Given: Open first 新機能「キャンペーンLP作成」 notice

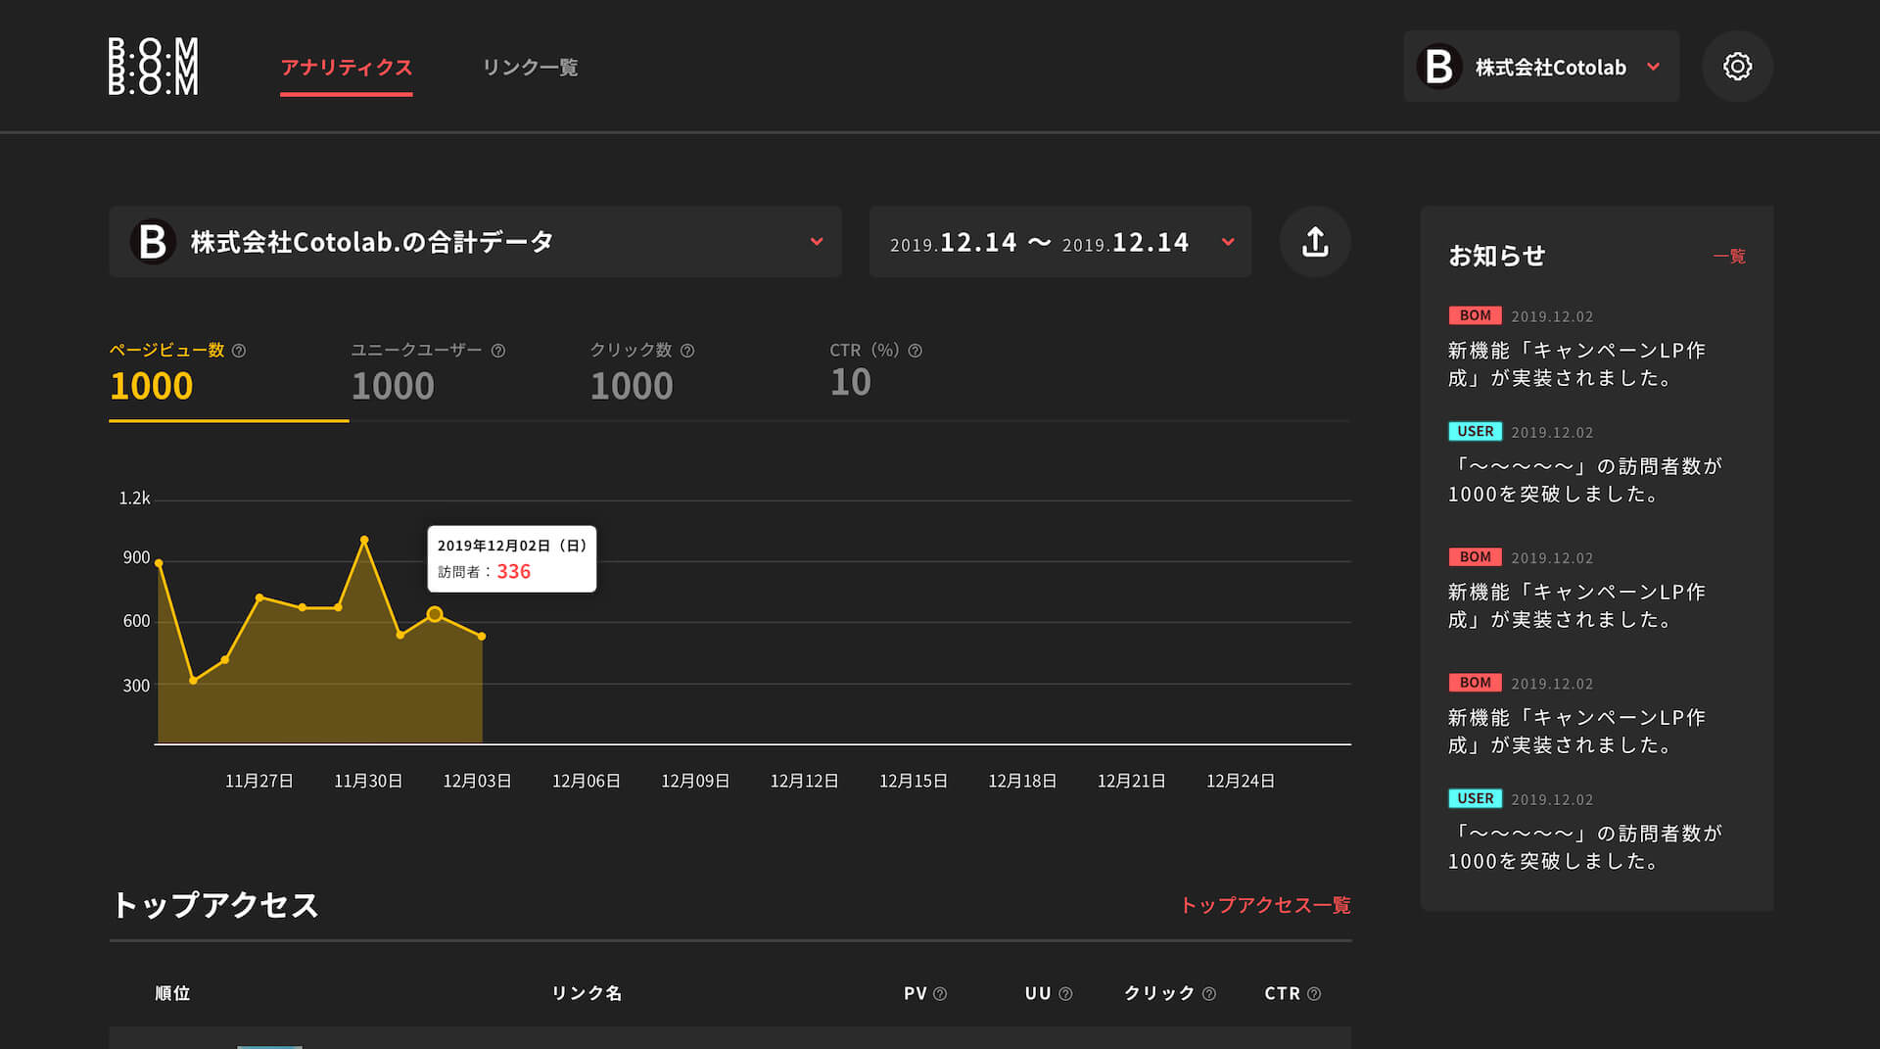Looking at the screenshot, I should coord(1576,364).
